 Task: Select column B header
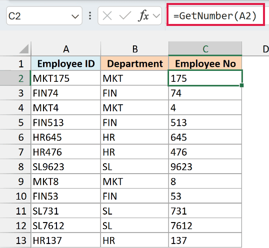coord(135,49)
